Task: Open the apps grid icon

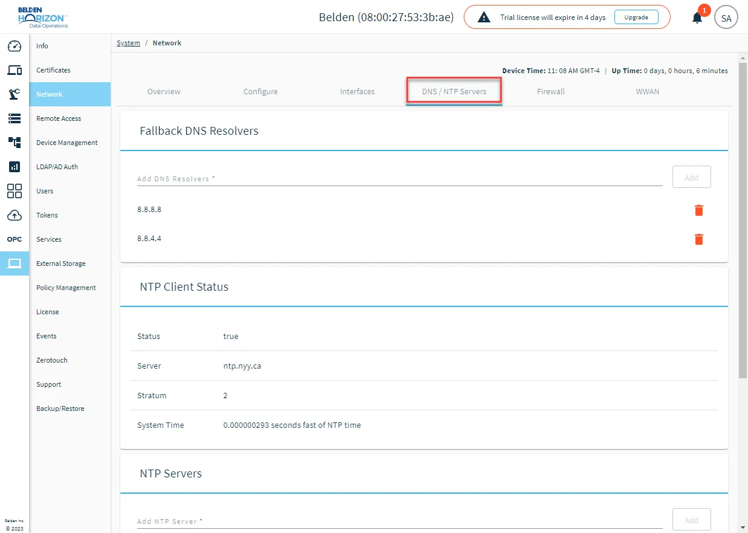Action: tap(15, 191)
